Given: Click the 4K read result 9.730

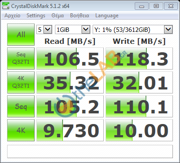Looking at the screenshot, I should pyautogui.click(x=70, y=130).
